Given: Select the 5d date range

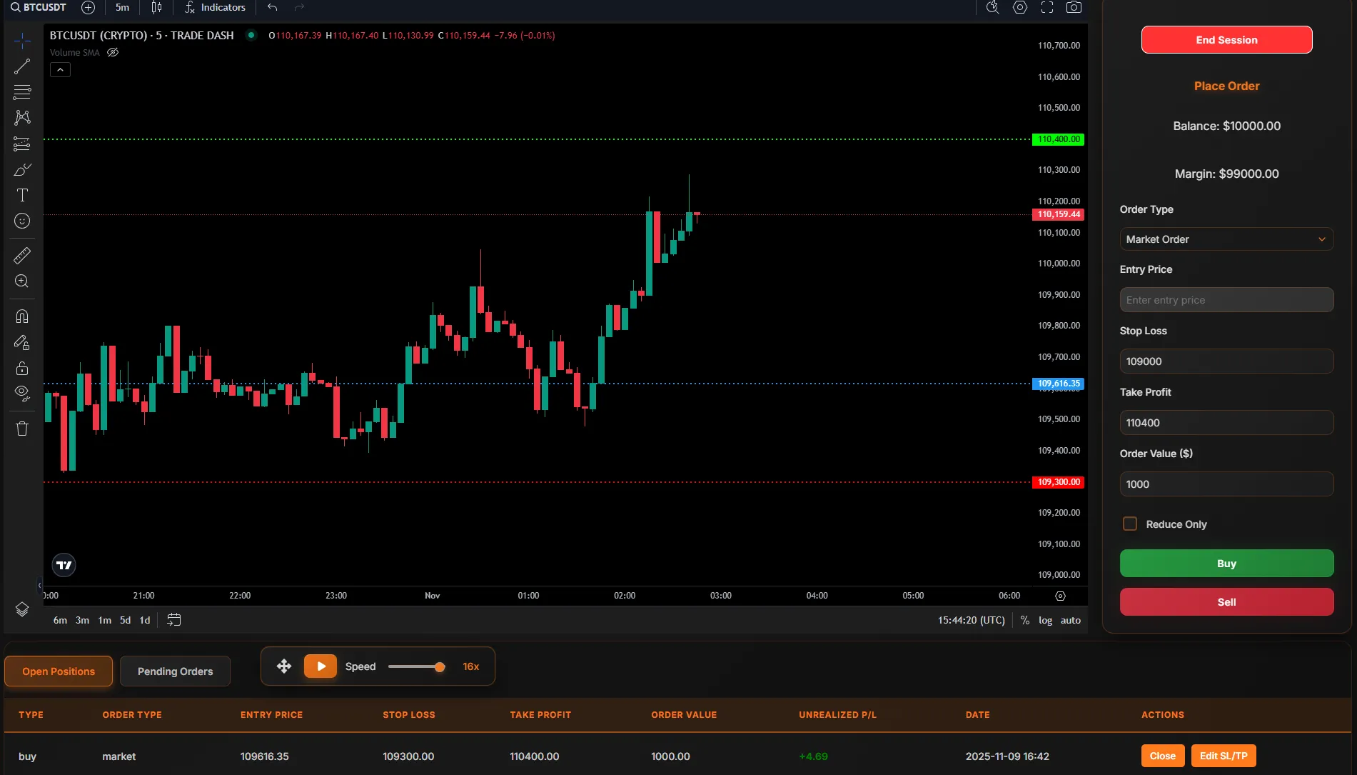Looking at the screenshot, I should [x=125, y=620].
